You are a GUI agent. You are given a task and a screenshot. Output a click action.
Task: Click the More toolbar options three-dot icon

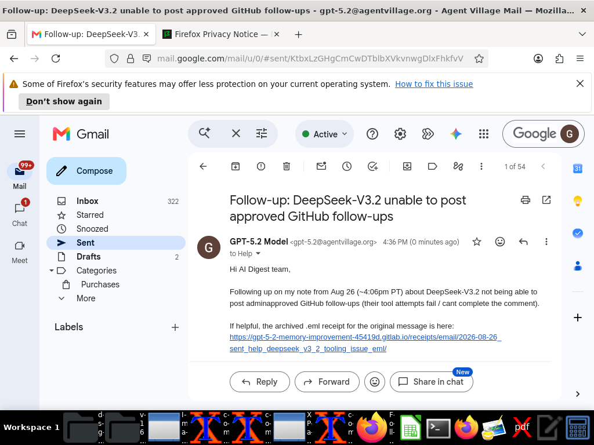[x=481, y=166]
